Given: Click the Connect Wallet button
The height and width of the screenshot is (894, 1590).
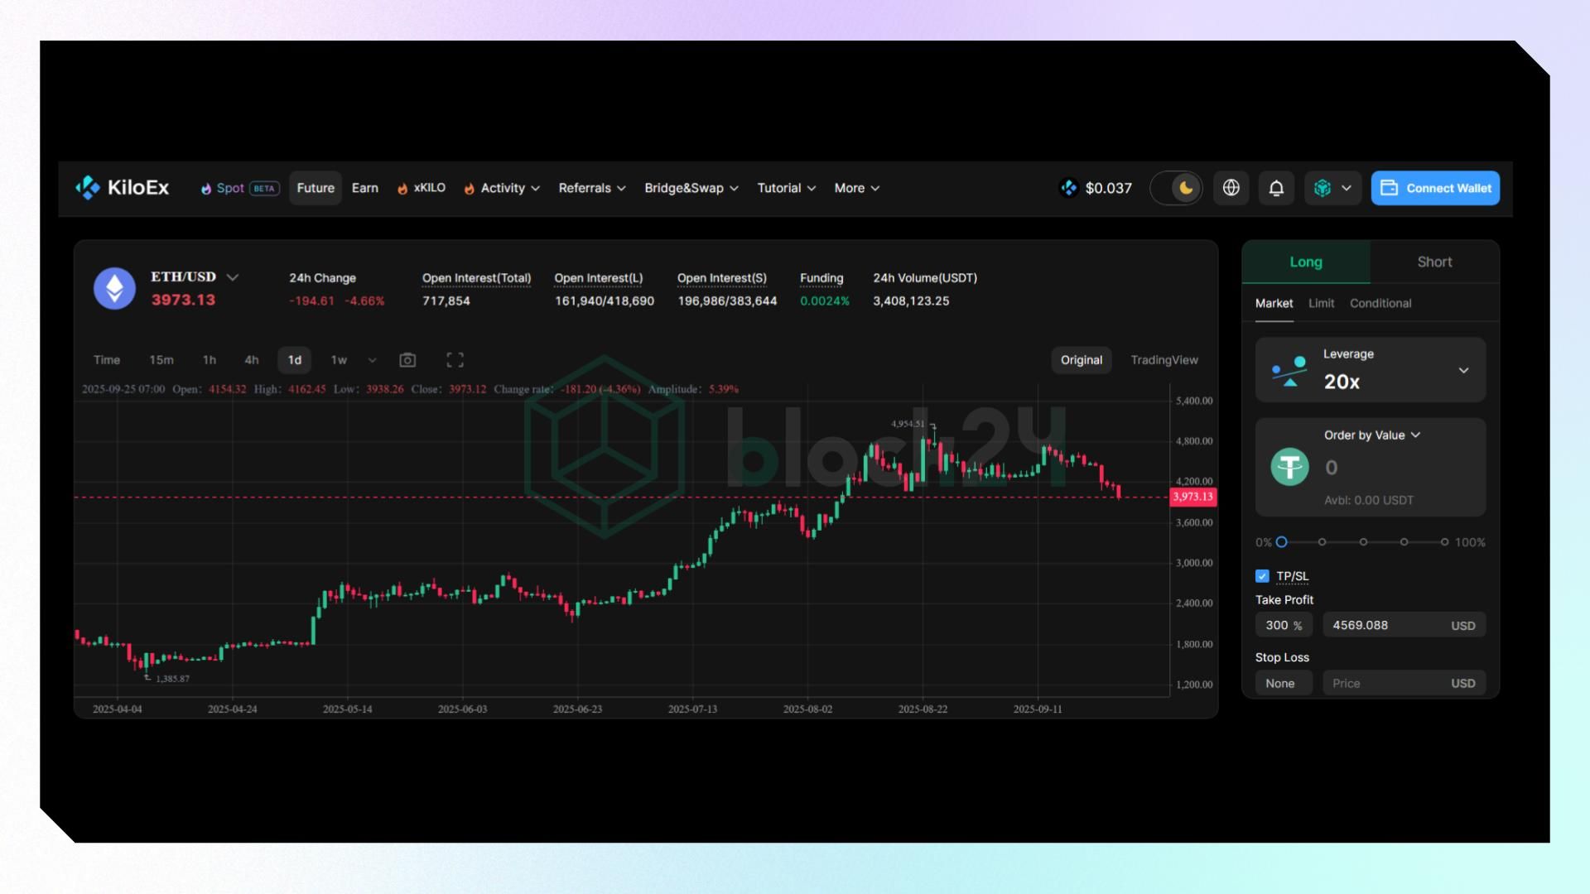Looking at the screenshot, I should point(1435,188).
